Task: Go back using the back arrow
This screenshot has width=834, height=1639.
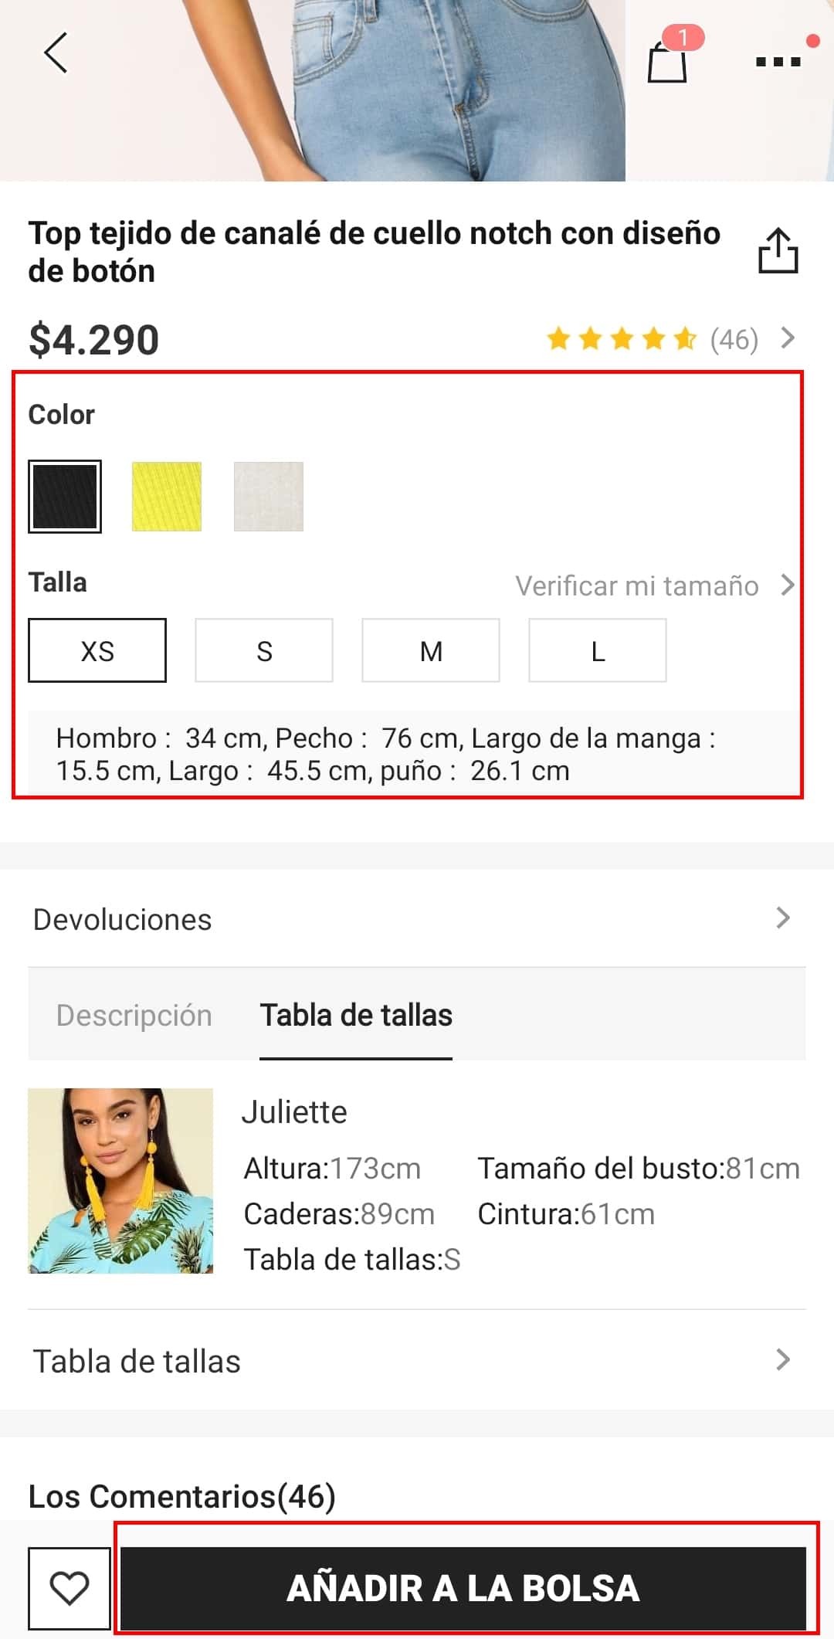Action: 56,53
